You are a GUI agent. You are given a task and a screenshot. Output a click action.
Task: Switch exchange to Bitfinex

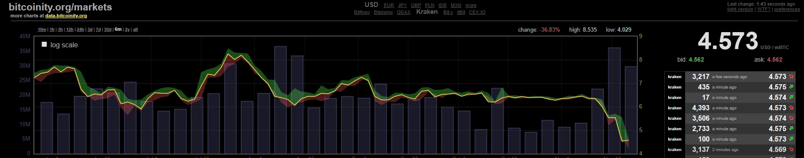coord(362,13)
